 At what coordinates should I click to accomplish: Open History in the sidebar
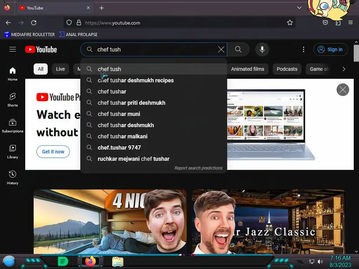click(x=13, y=178)
